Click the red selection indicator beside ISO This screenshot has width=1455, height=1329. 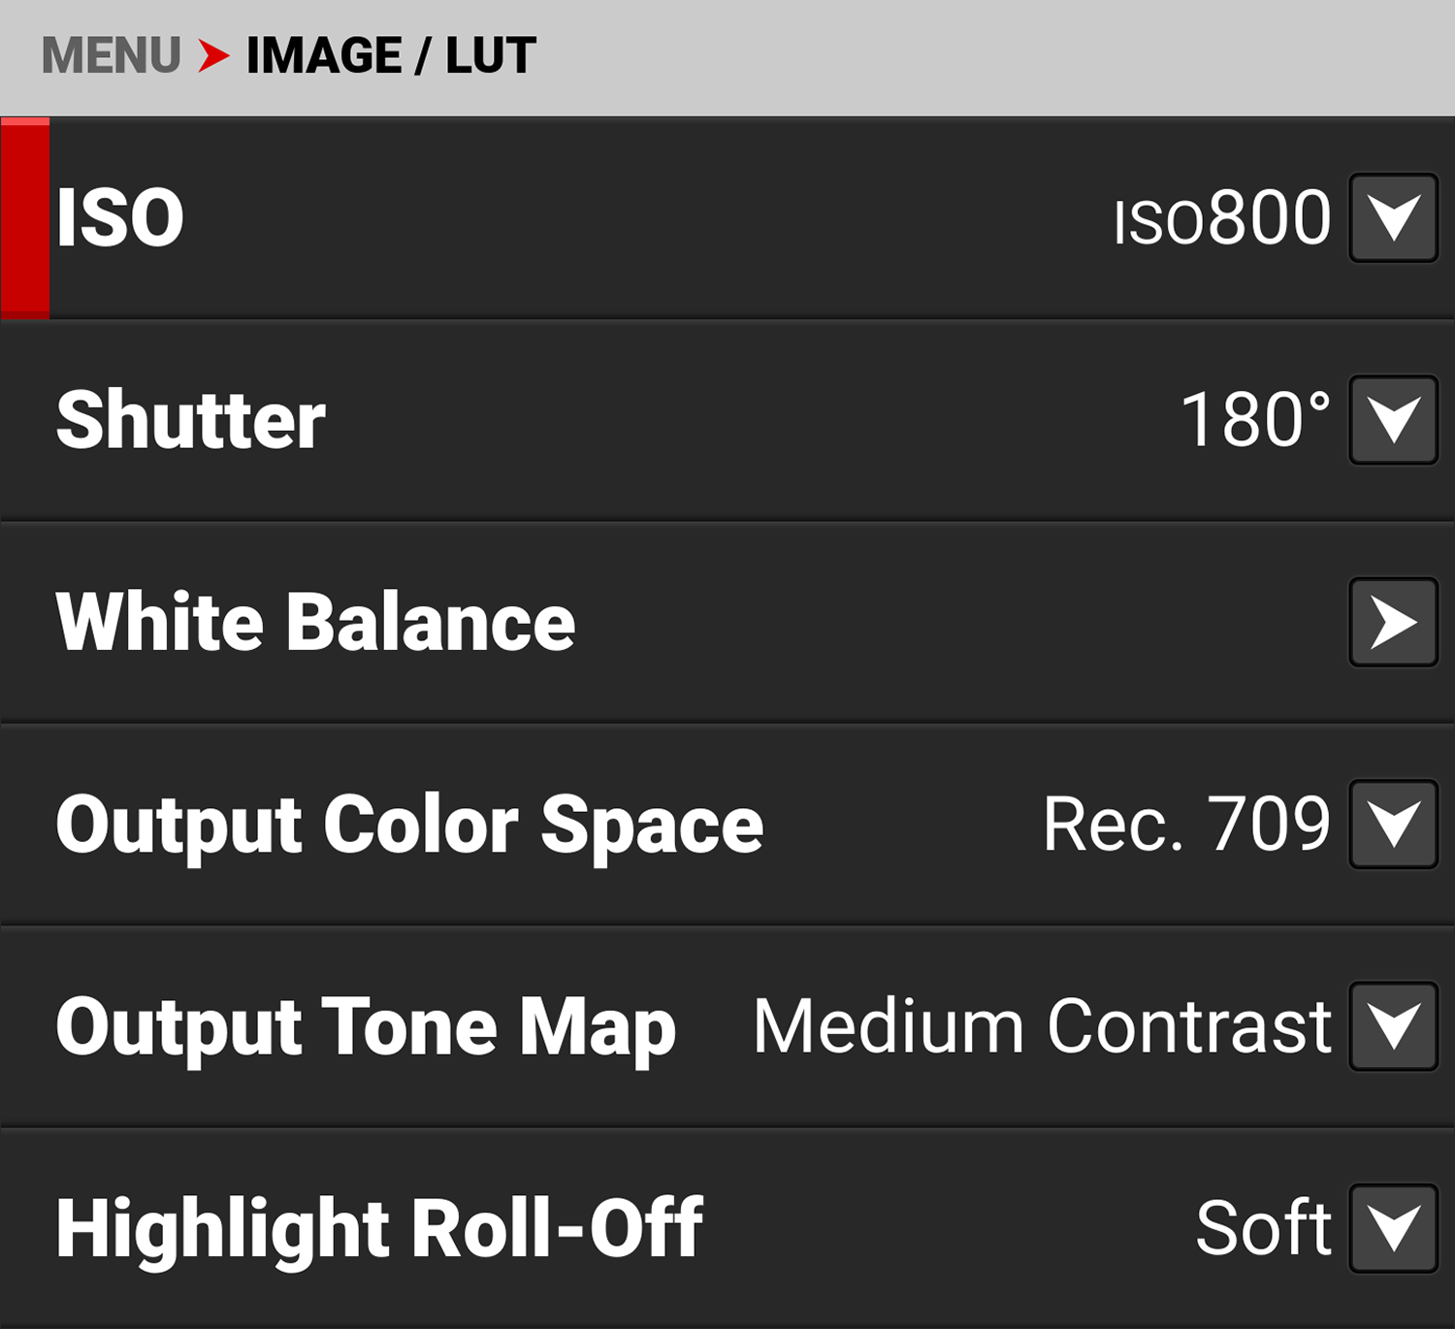[x=24, y=216]
